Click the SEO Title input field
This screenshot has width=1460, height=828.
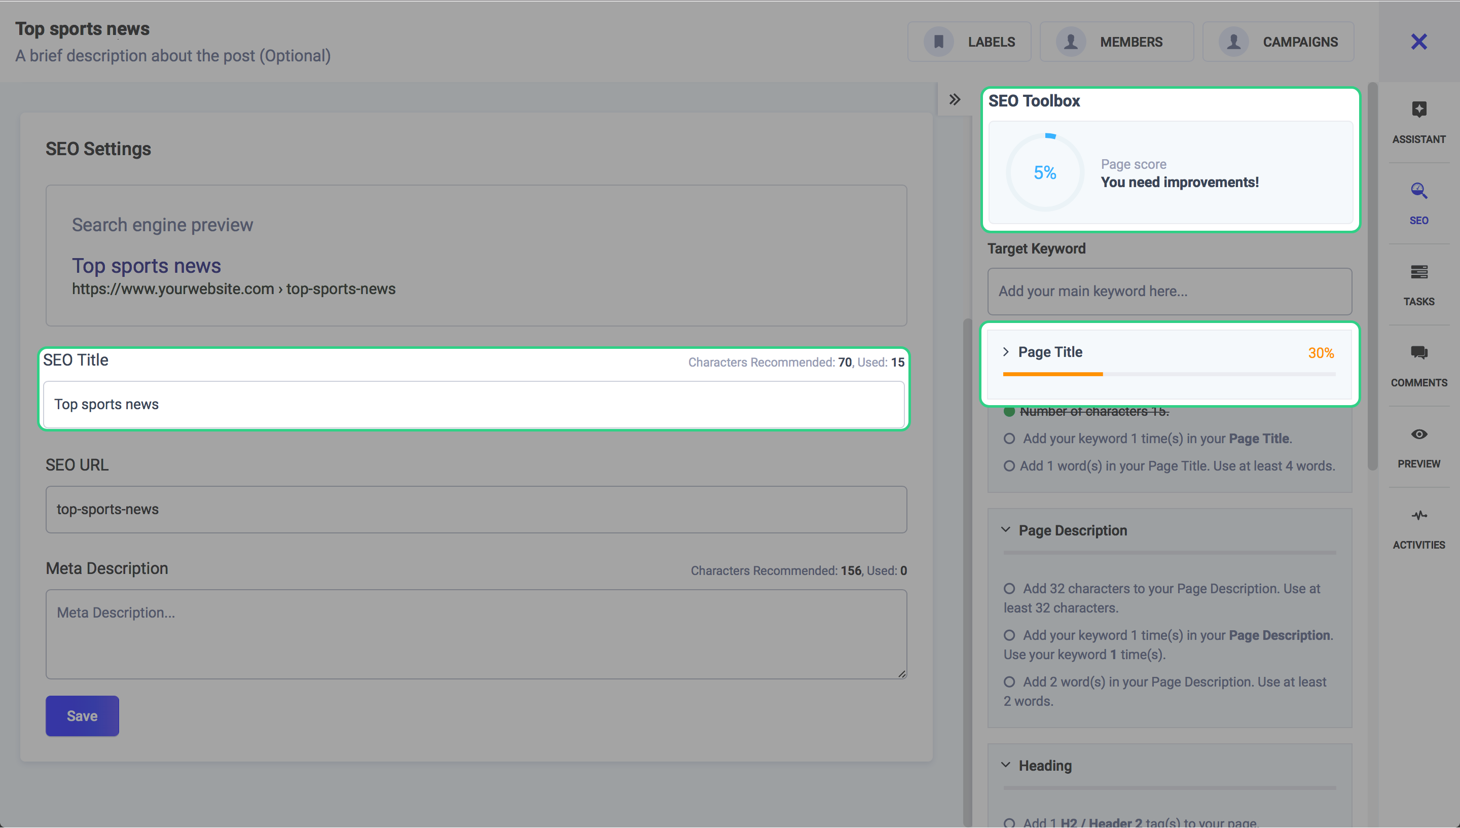[x=473, y=404]
